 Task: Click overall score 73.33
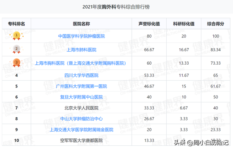pos(216,63)
